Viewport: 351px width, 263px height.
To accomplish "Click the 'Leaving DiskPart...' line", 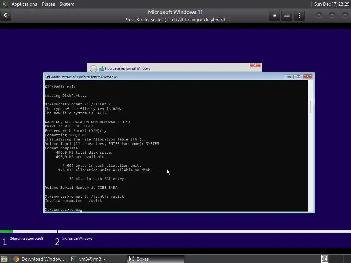I will pos(65,96).
